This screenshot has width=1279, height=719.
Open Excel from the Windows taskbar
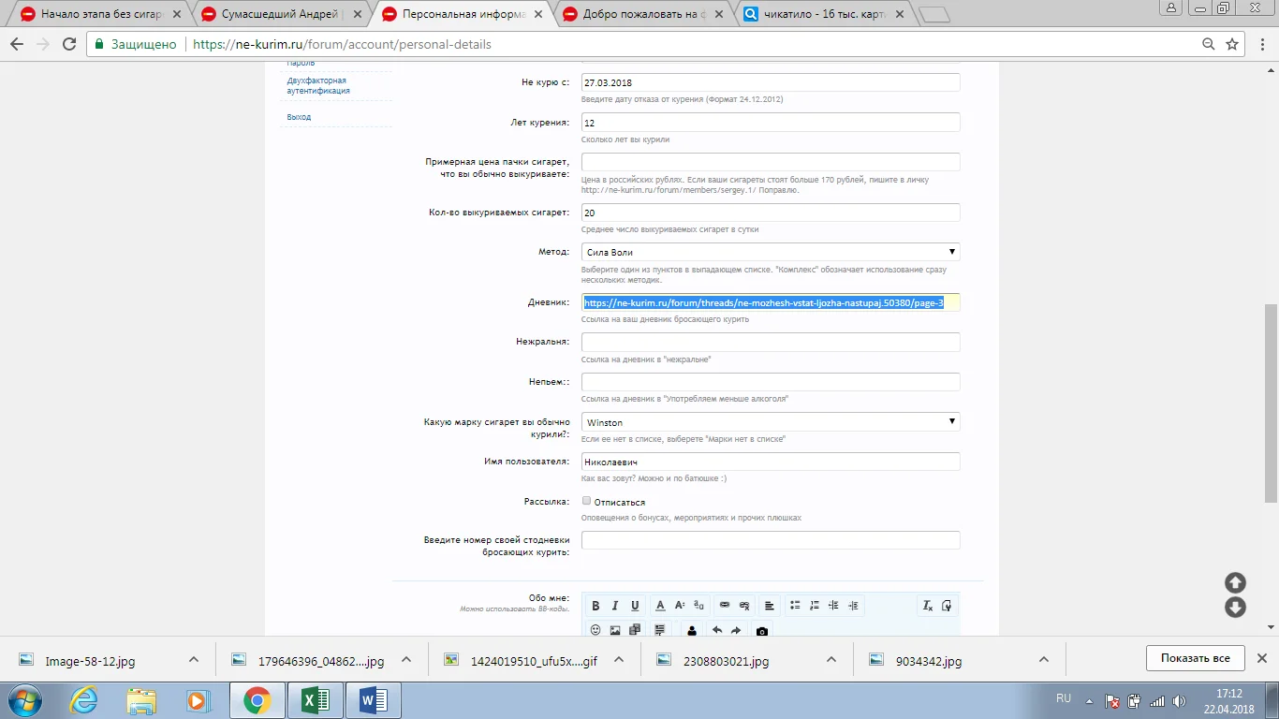click(315, 700)
